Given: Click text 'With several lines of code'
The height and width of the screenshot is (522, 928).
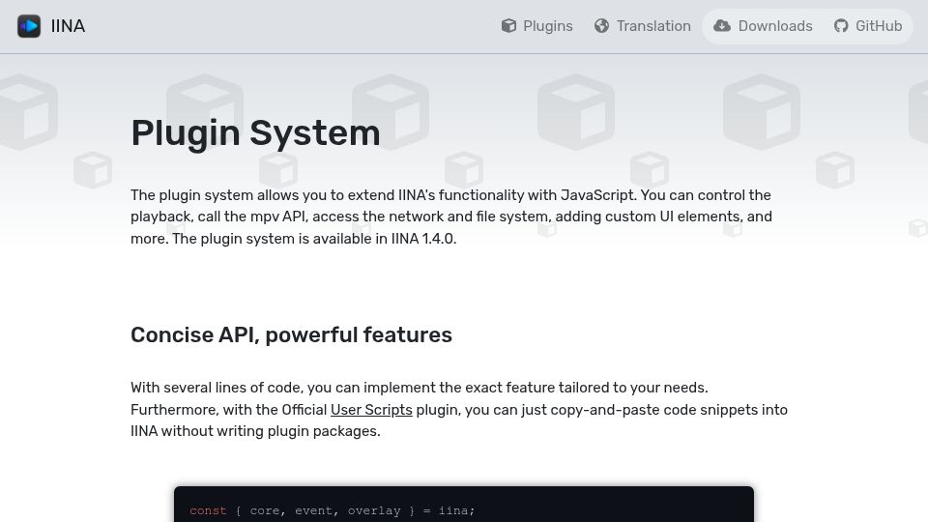Looking at the screenshot, I should tap(217, 388).
